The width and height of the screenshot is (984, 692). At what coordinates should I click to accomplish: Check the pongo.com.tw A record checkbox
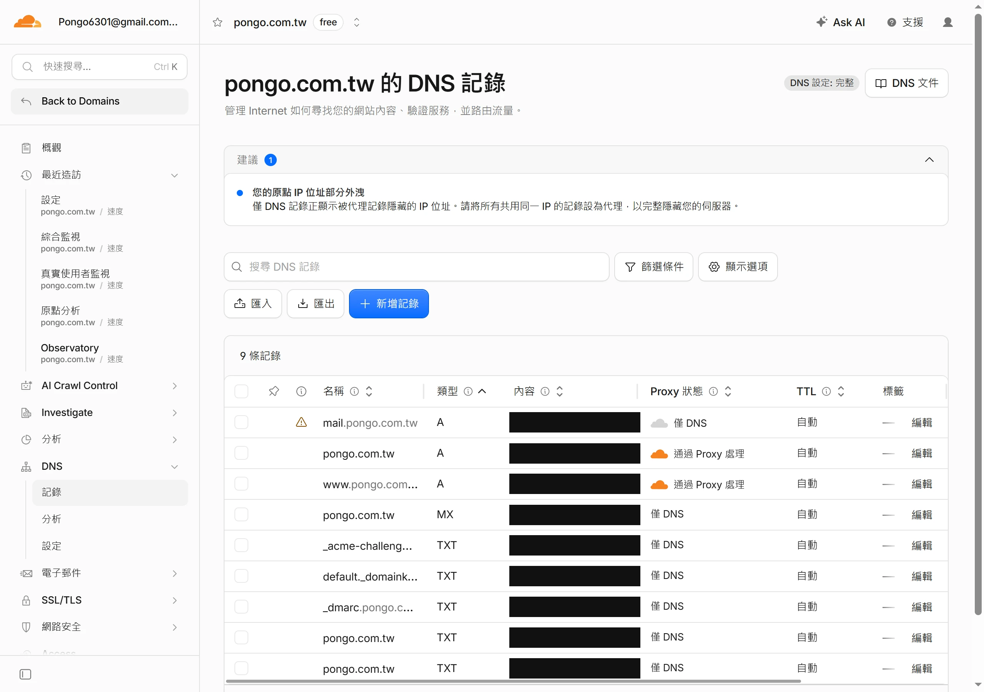[x=241, y=453]
